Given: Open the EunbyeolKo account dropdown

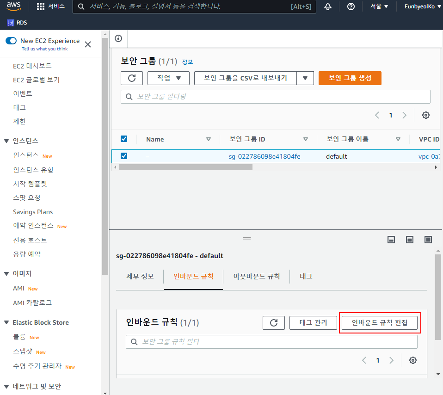Looking at the screenshot, I should pyautogui.click(x=422, y=6).
